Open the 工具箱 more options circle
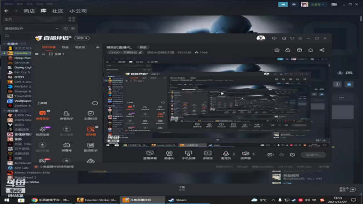This screenshot has height=204, width=363. click(x=95, y=103)
